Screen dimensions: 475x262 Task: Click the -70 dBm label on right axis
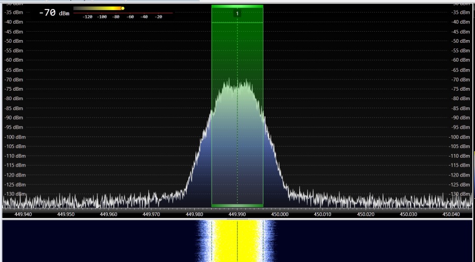pos(460,80)
